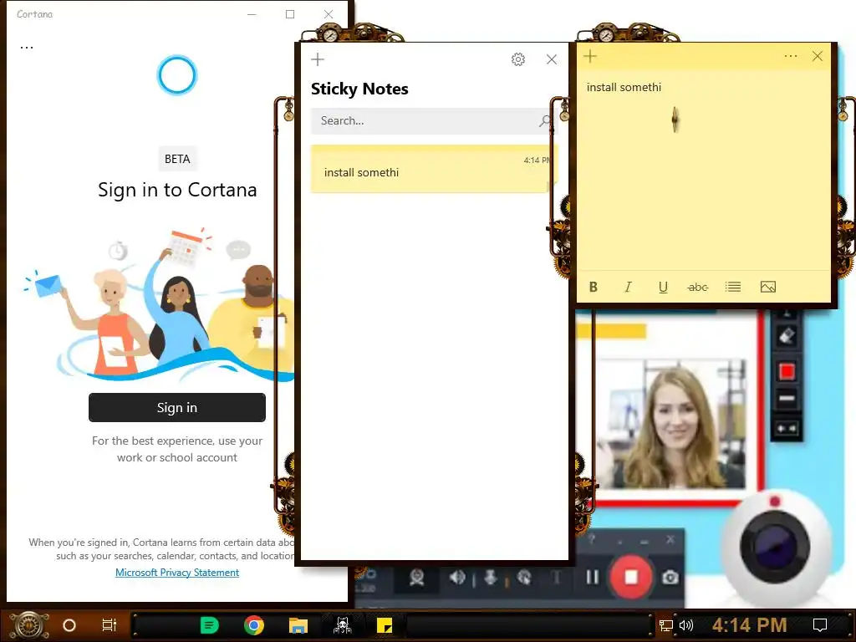Image resolution: width=856 pixels, height=642 pixels.
Task: Close the Cortana window
Action: coord(328,14)
